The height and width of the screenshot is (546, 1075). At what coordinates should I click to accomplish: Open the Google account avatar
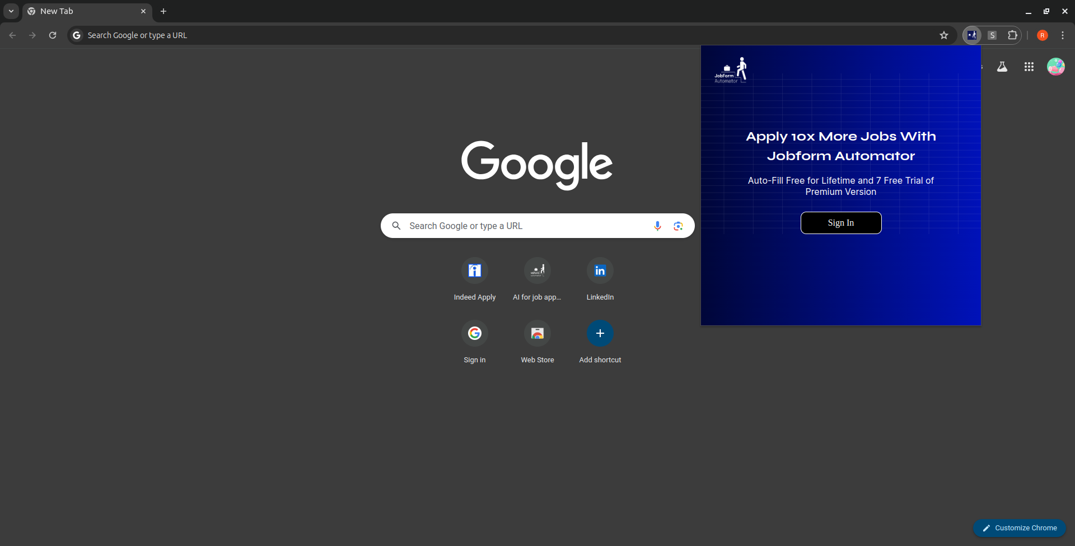pos(1056,67)
